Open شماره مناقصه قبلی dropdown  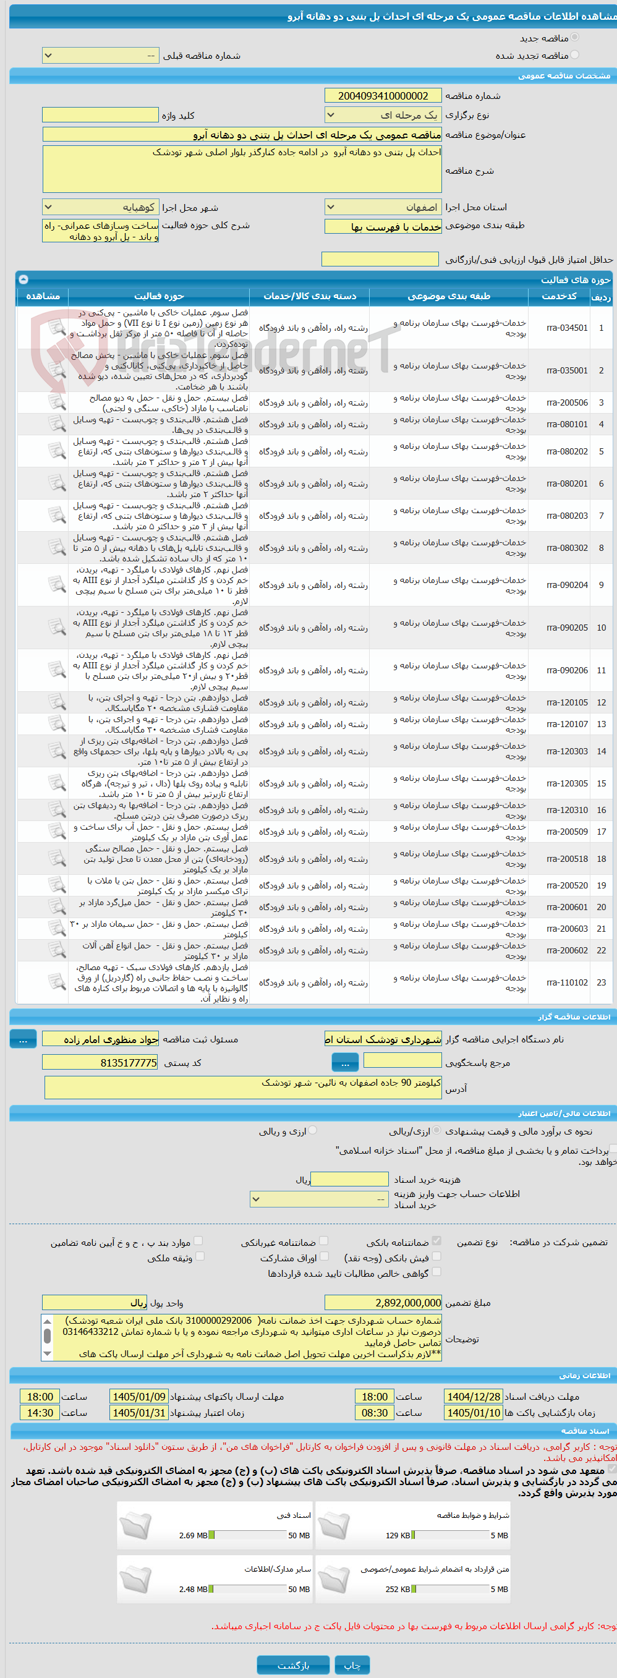point(100,56)
